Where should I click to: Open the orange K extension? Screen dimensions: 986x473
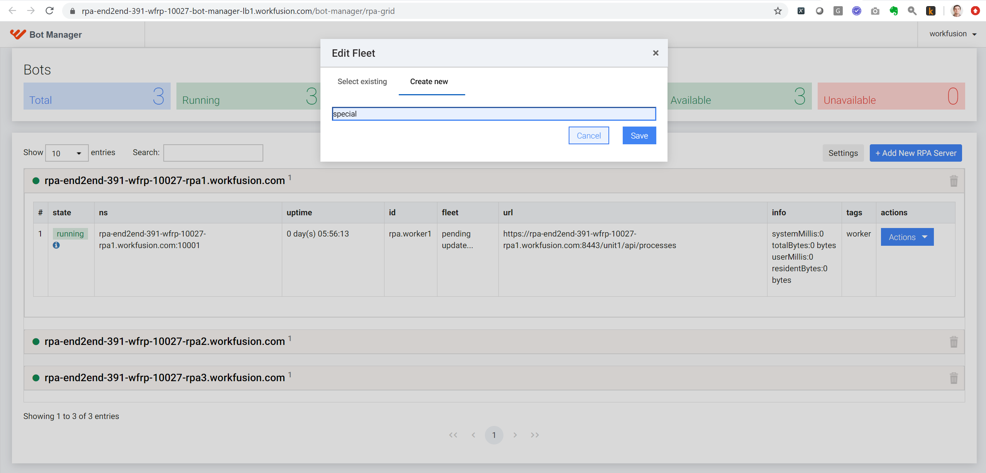931,11
